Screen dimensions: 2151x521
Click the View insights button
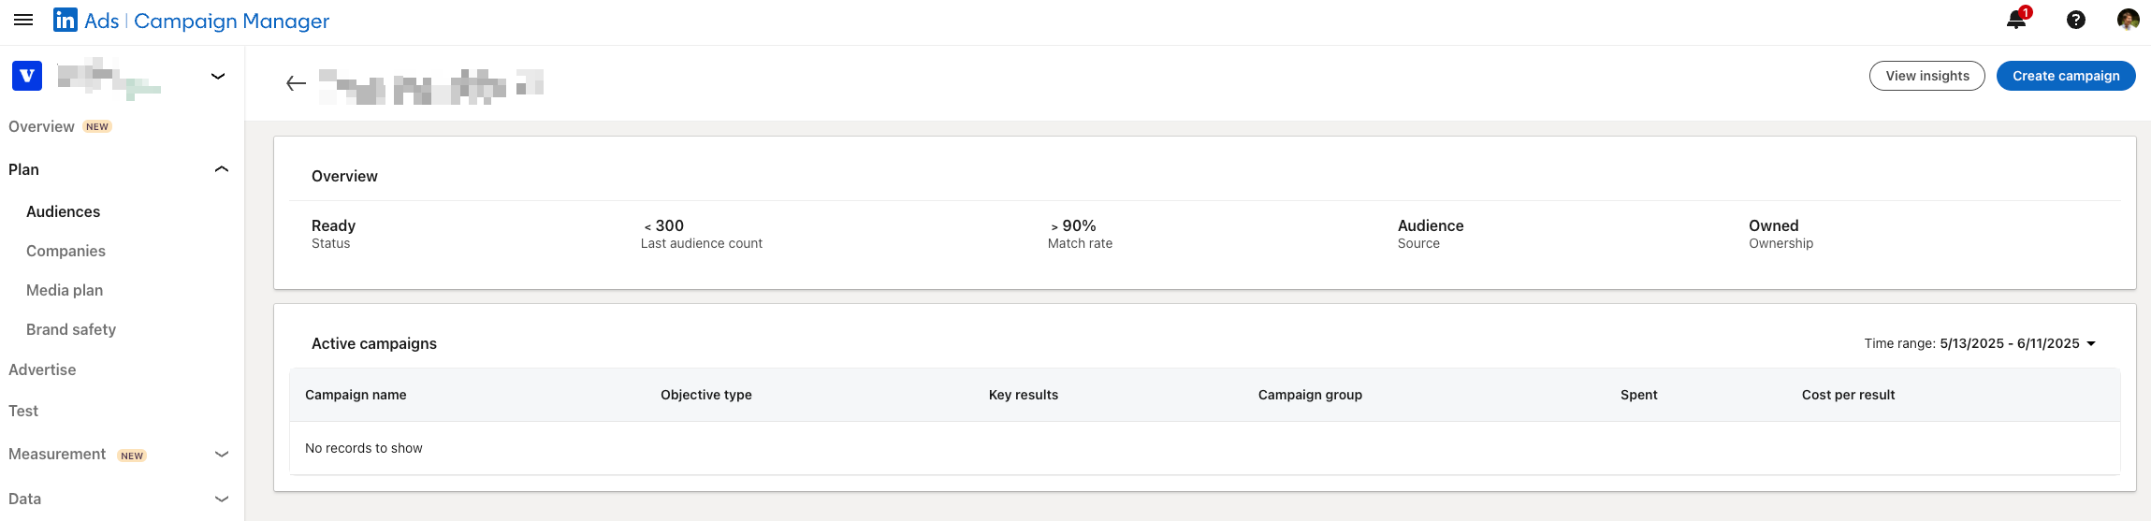[x=1926, y=76]
